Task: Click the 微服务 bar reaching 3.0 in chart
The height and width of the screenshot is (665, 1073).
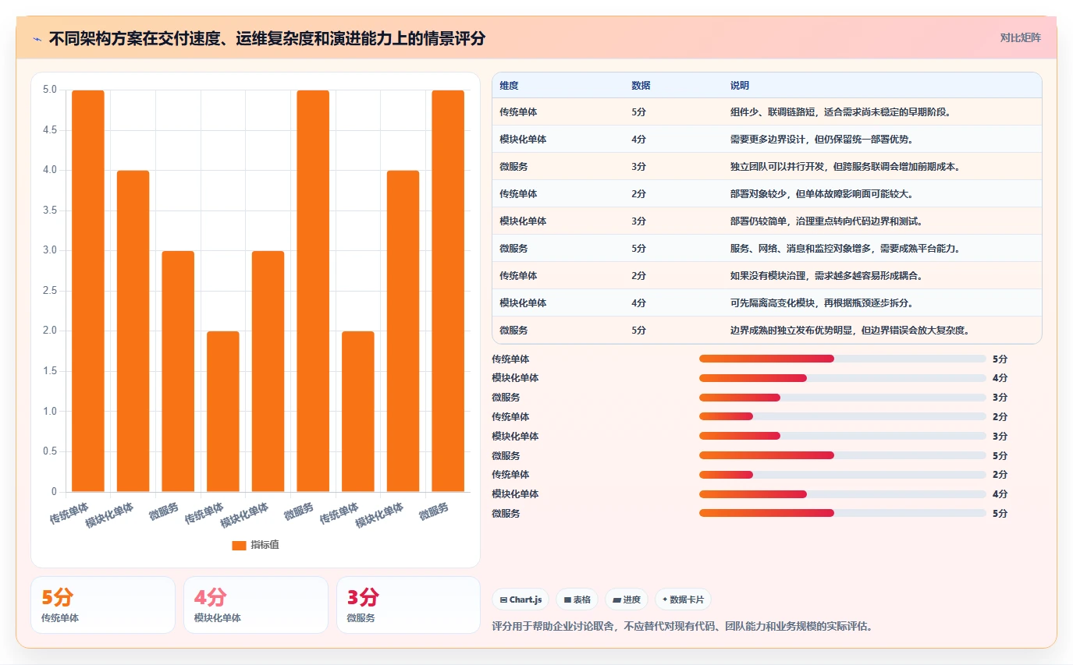Action: pos(178,371)
